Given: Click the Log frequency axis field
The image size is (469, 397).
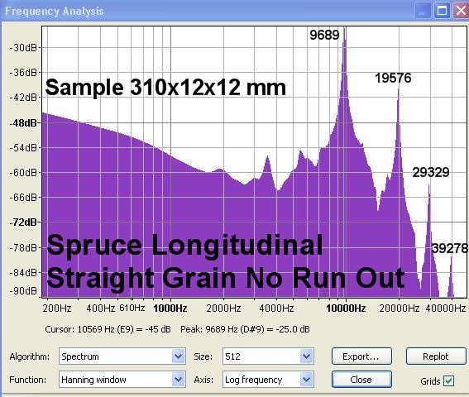Looking at the screenshot, I should tap(261, 380).
